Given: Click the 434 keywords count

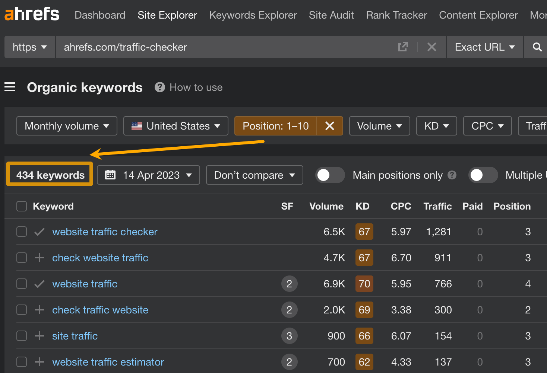Looking at the screenshot, I should click(49, 175).
